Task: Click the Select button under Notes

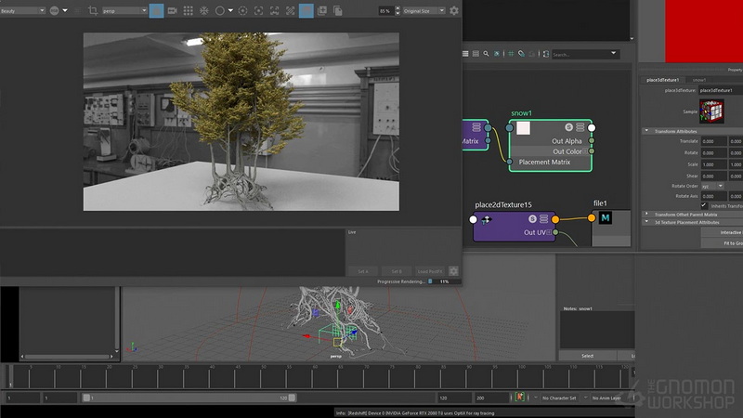Action: 588,356
